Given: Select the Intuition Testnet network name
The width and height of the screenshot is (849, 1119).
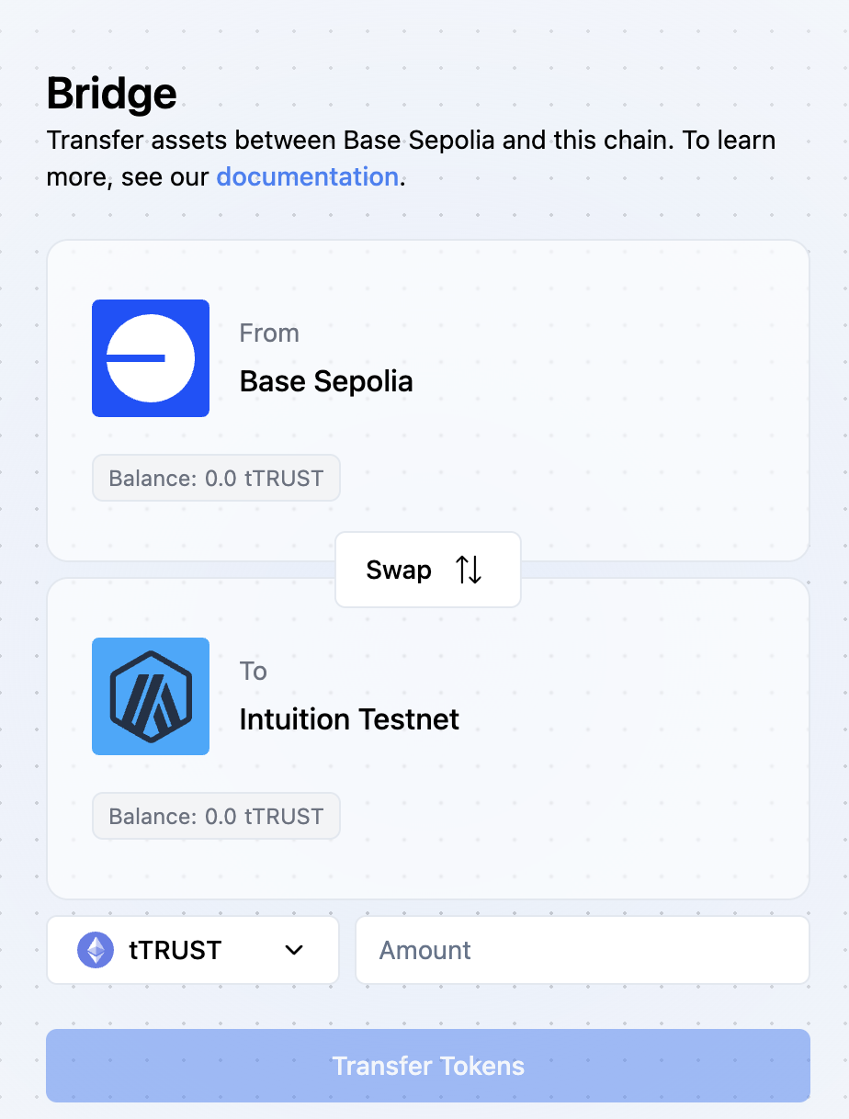Looking at the screenshot, I should tap(349, 718).
